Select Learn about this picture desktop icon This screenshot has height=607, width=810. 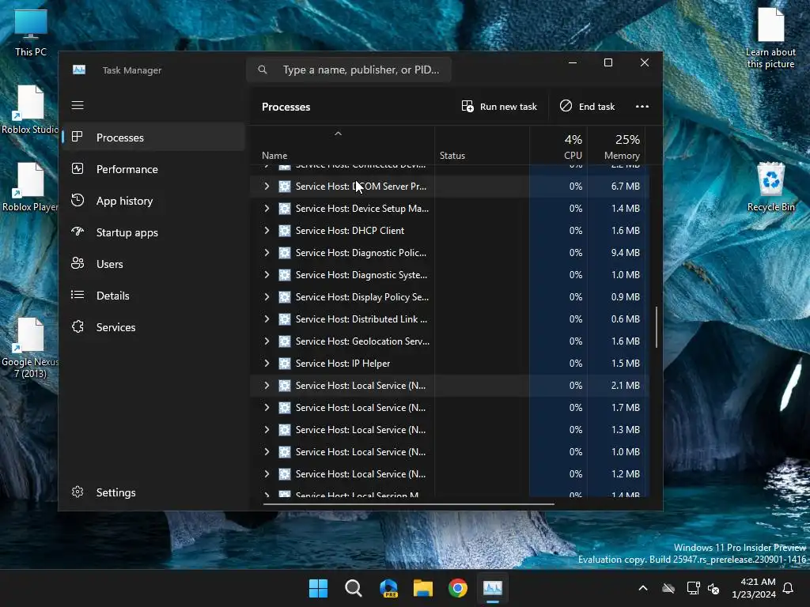[x=770, y=39]
